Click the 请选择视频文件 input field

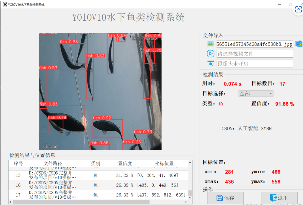(x=254, y=53)
